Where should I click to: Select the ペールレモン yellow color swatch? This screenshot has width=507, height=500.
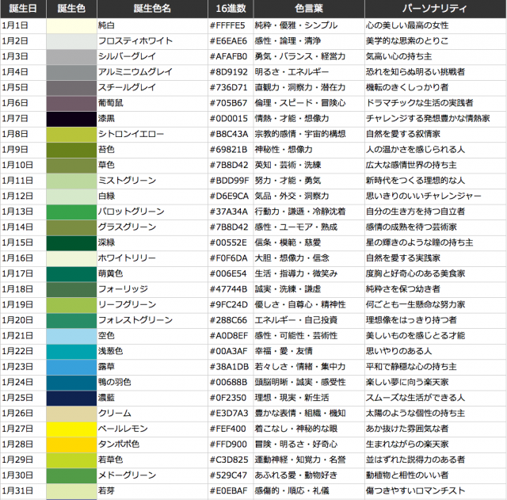point(71,429)
